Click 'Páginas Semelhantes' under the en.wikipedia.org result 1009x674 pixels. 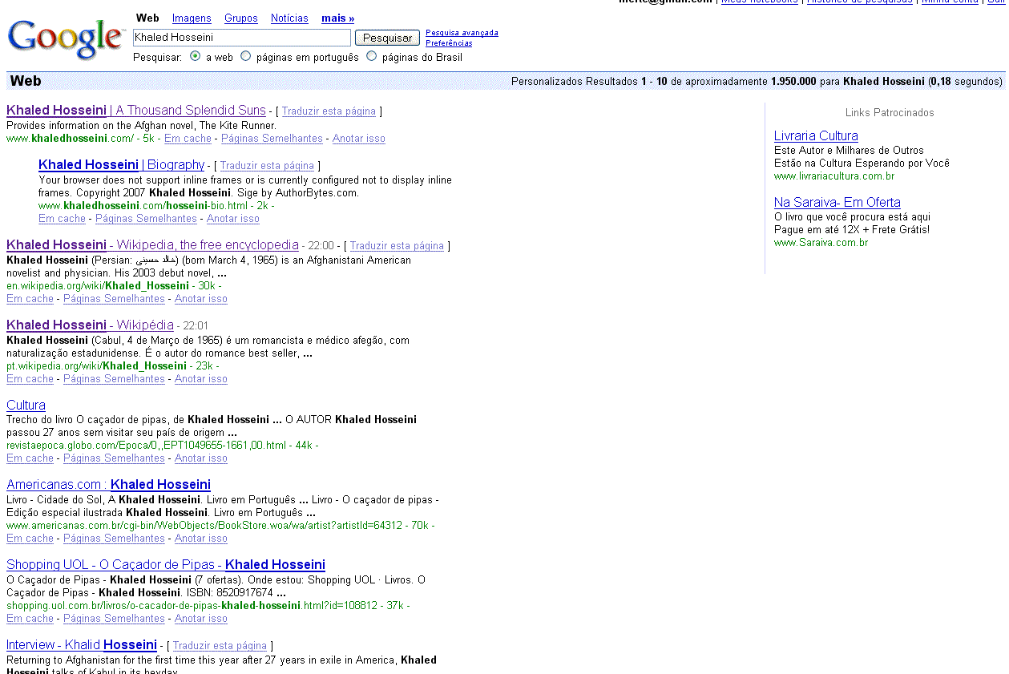(114, 299)
